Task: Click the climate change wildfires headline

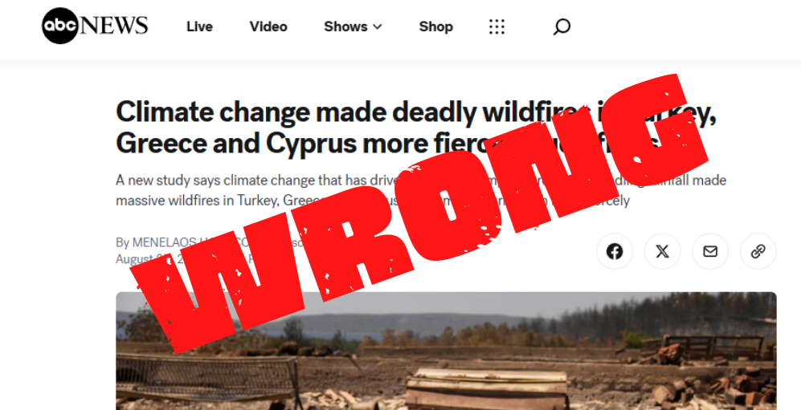Action: pos(415,128)
